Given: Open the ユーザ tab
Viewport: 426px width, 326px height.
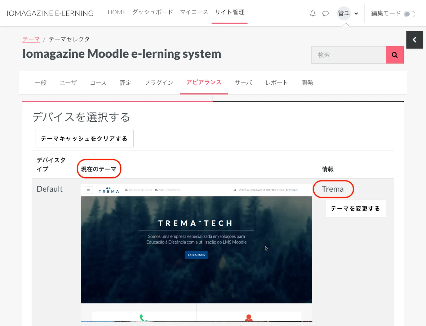Looking at the screenshot, I should (68, 83).
